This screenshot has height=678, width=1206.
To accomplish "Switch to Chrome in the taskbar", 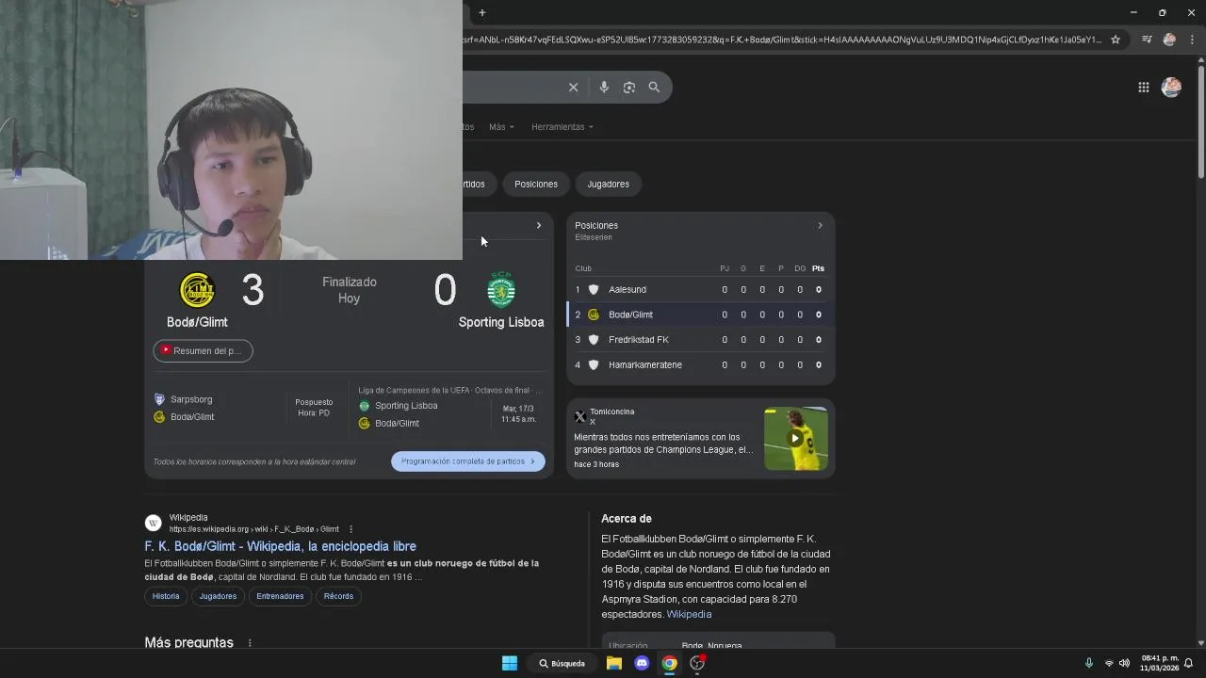I will [669, 663].
